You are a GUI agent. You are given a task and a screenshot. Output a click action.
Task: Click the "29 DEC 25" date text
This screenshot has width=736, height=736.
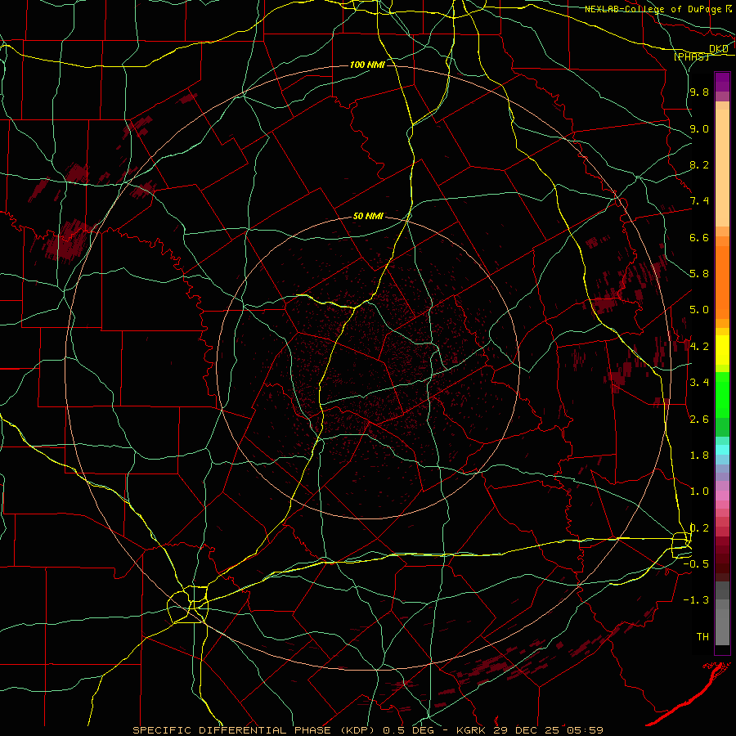[524, 730]
